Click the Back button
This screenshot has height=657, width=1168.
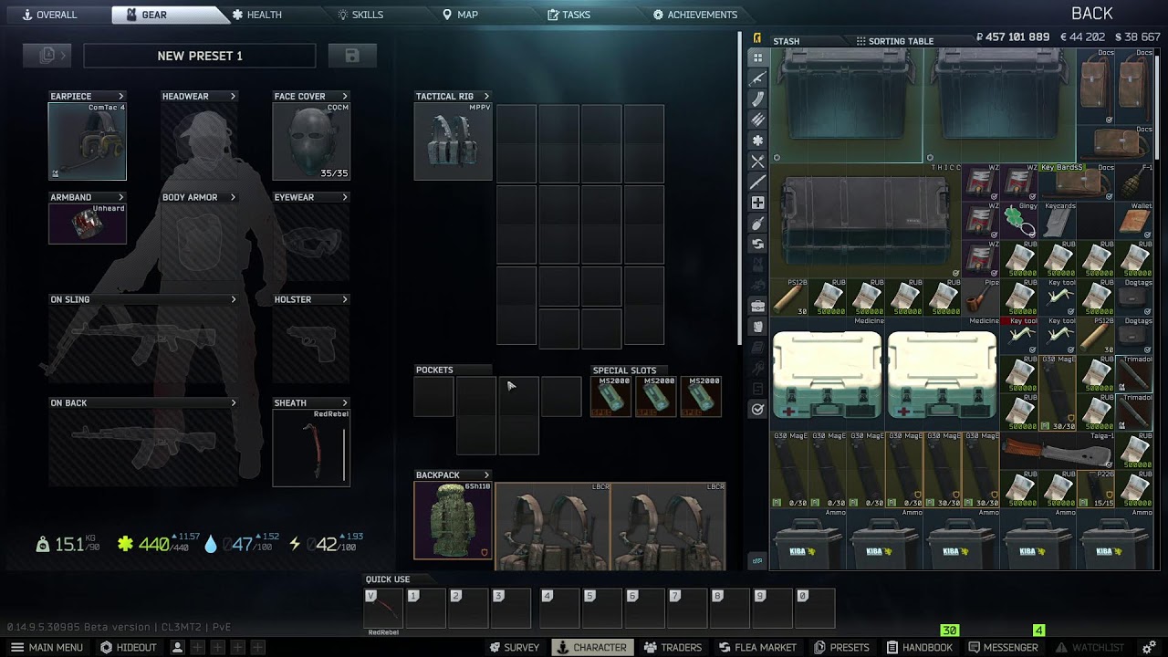(x=1091, y=14)
